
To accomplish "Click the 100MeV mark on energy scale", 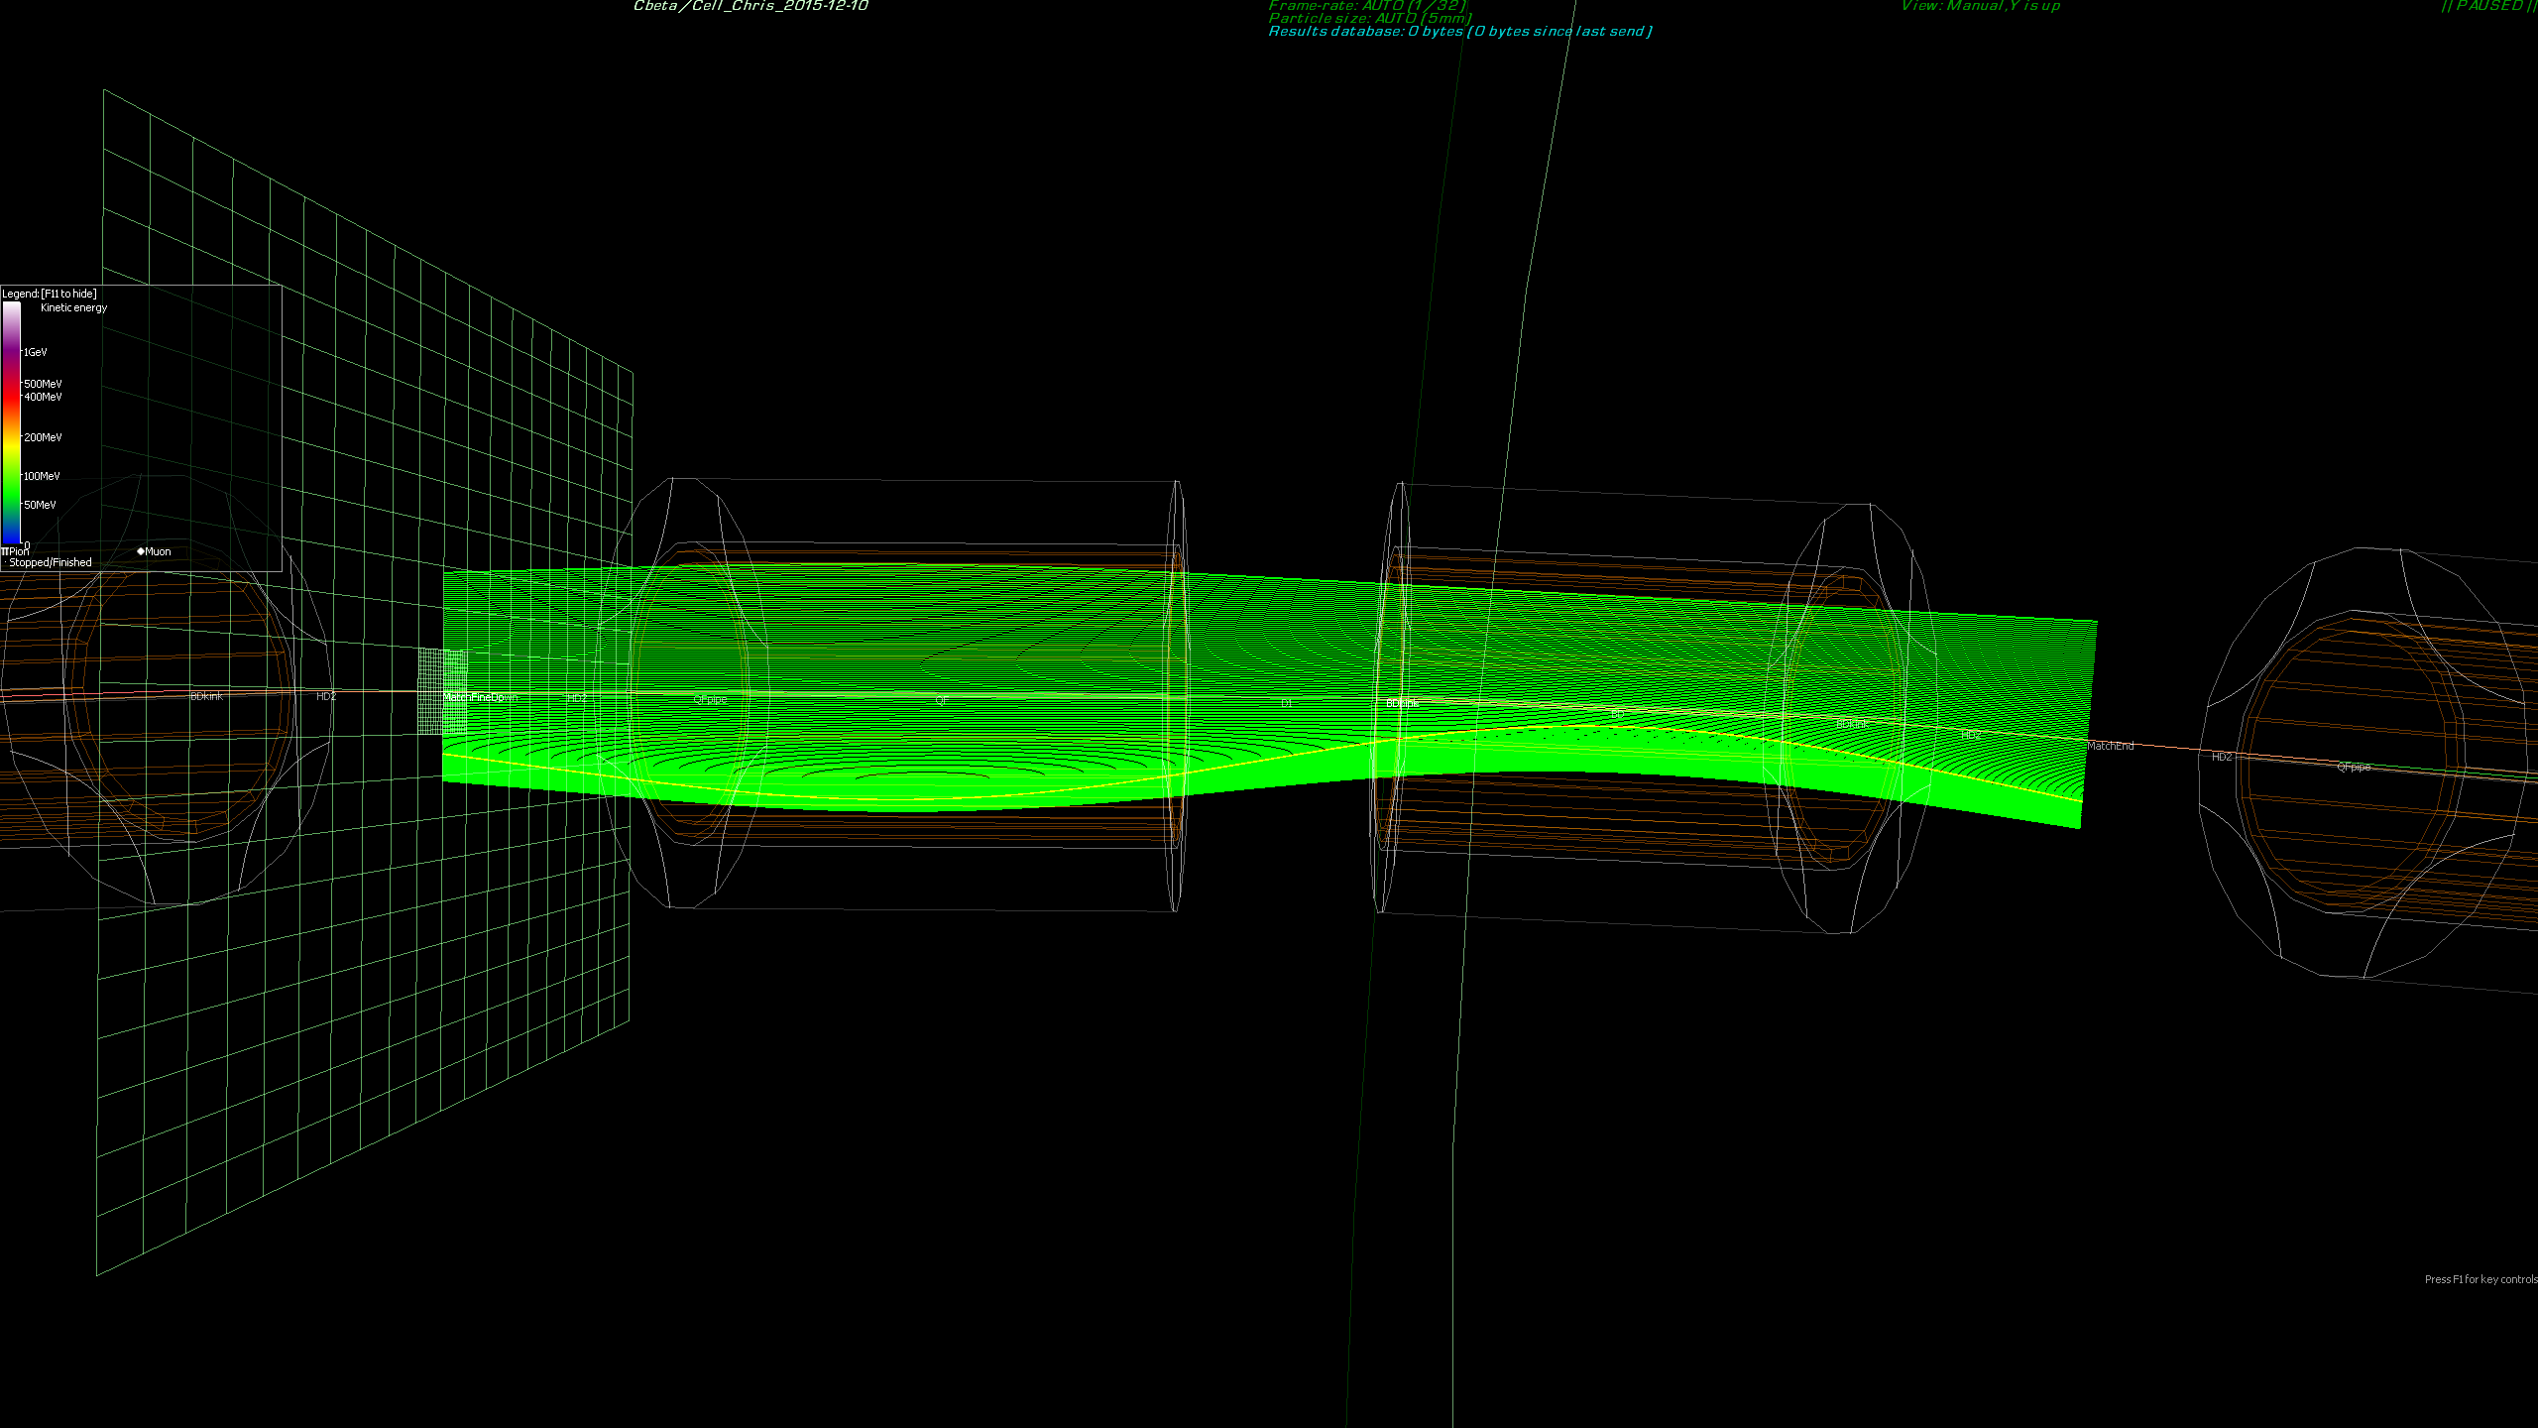I will tap(42, 476).
